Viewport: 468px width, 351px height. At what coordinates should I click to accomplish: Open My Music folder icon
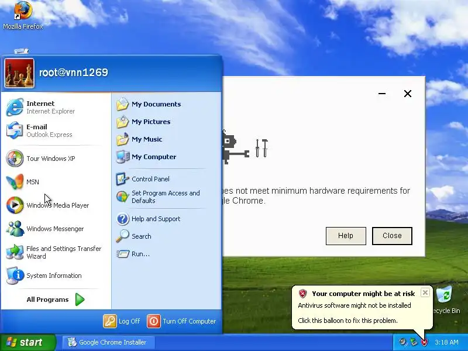[x=122, y=139]
